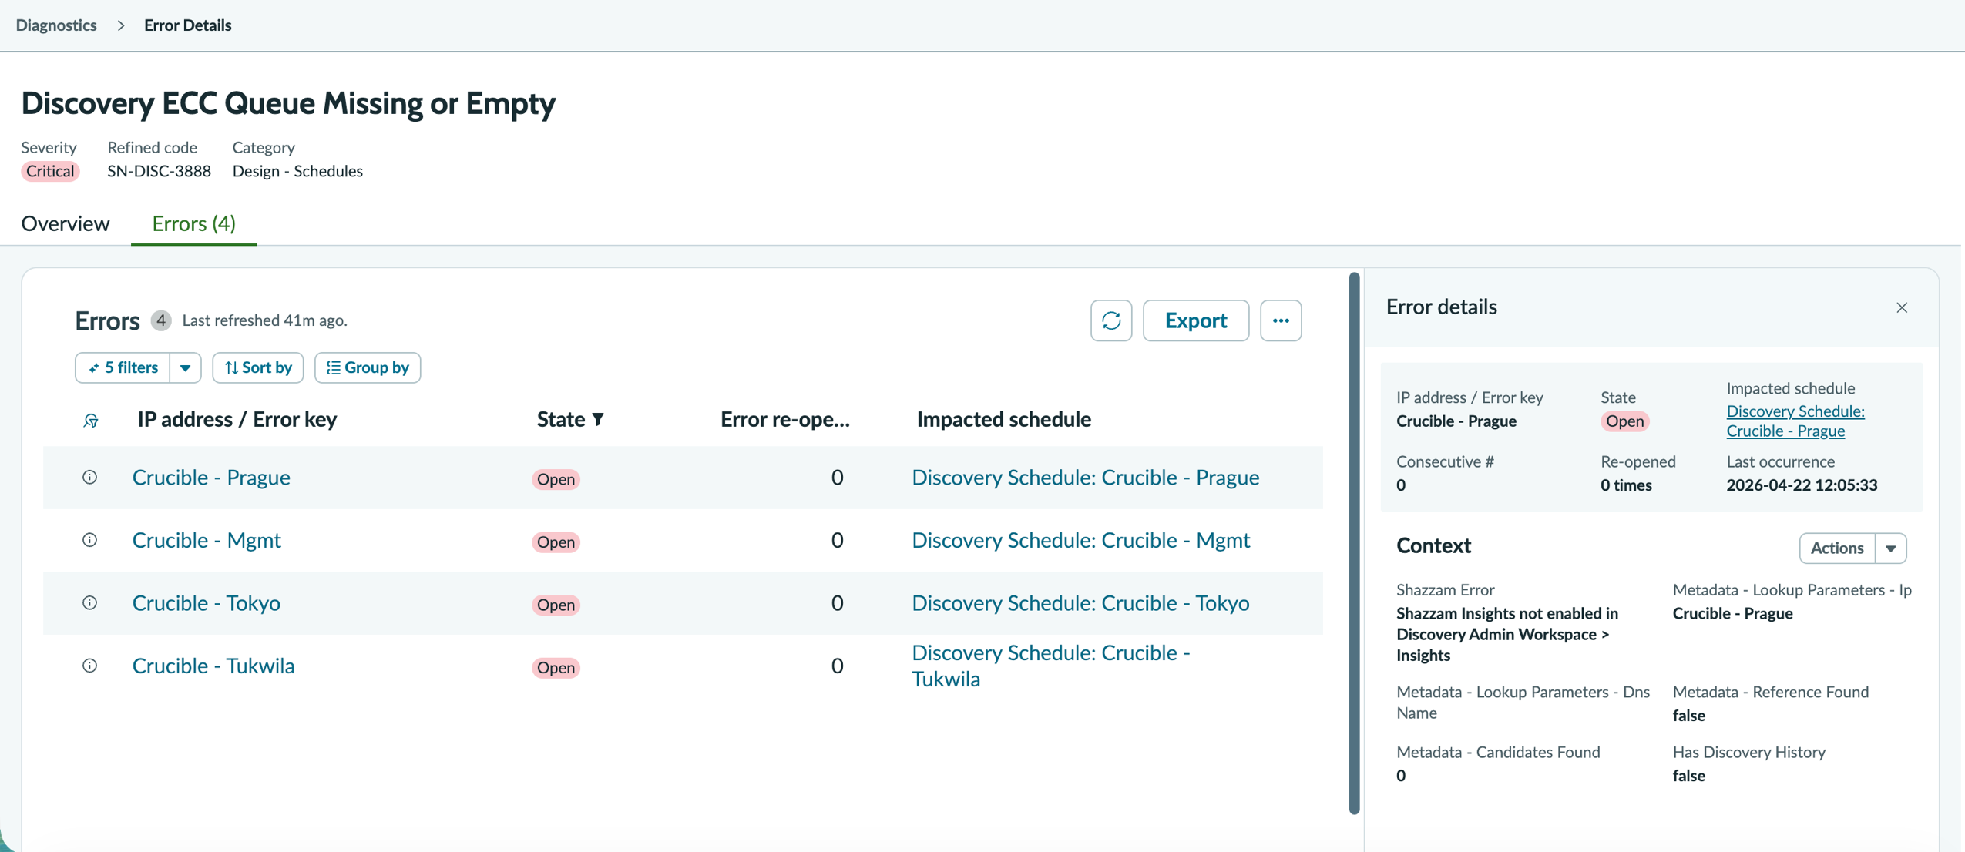This screenshot has height=852, width=1965.
Task: Click the Export button
Action: [1195, 320]
